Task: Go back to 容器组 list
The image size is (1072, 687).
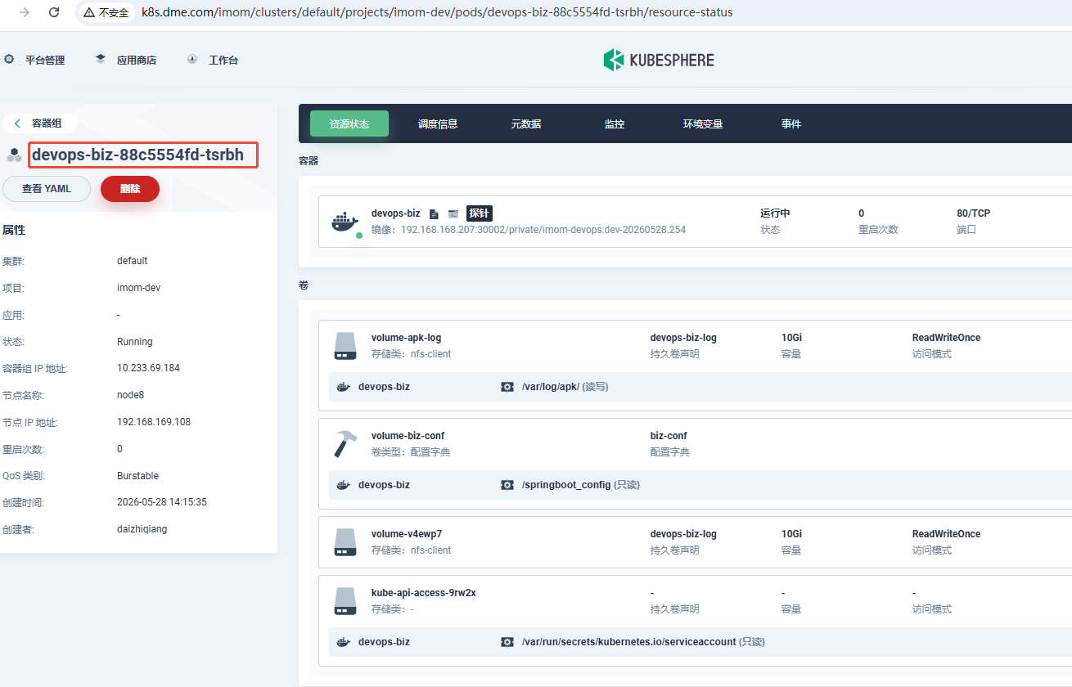Action: click(x=39, y=123)
